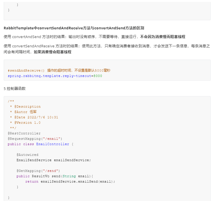
Task: Click the 8000 timeout value
Action: pos(98,76)
